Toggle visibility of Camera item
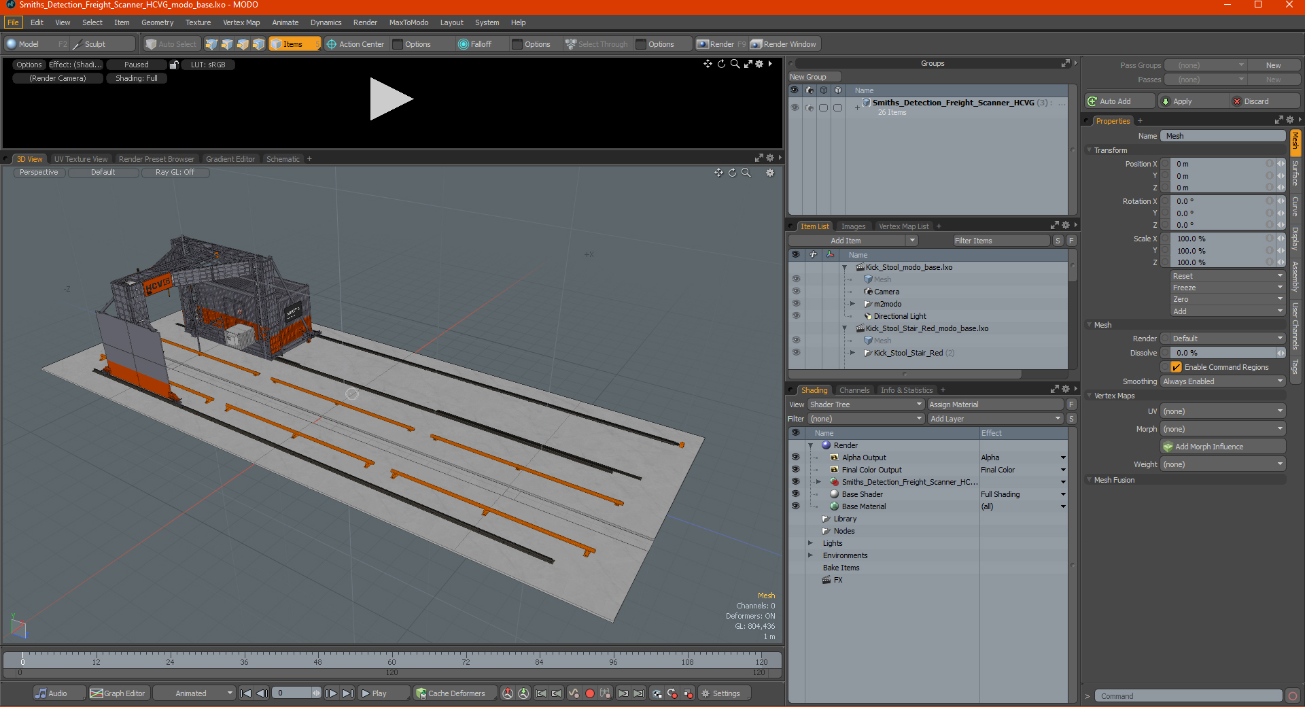Screen dimensions: 1305x707 pos(796,292)
